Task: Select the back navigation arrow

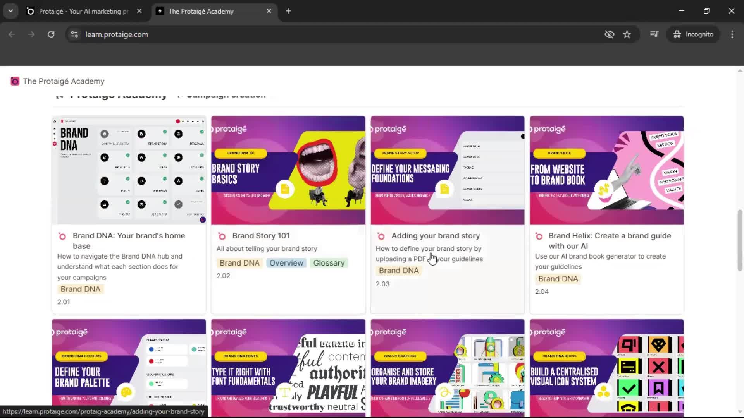Action: 12,34
